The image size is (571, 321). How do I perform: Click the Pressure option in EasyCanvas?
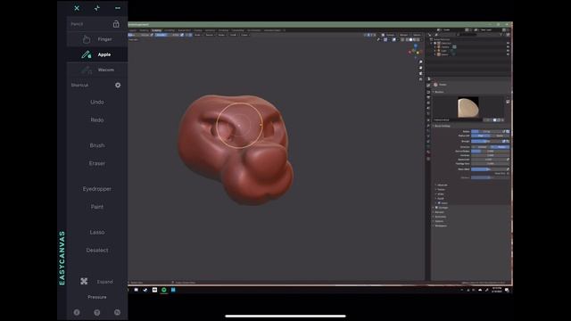click(x=97, y=297)
